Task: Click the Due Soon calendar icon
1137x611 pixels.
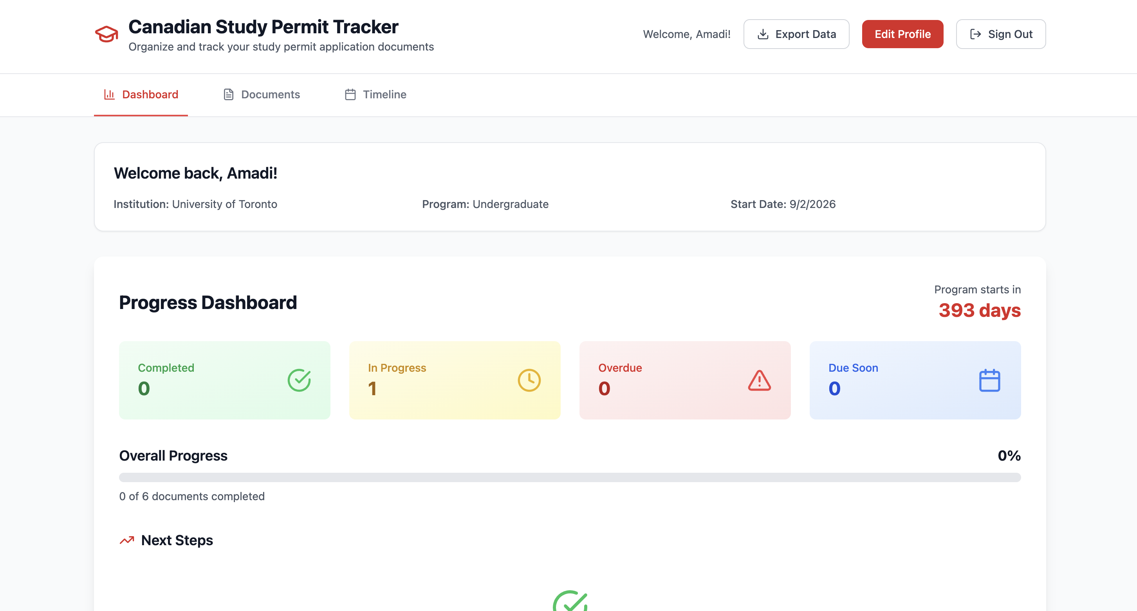Action: click(x=989, y=380)
